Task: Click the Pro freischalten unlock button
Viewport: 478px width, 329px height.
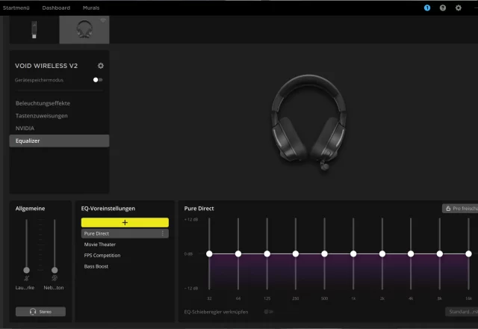Action: click(x=459, y=209)
